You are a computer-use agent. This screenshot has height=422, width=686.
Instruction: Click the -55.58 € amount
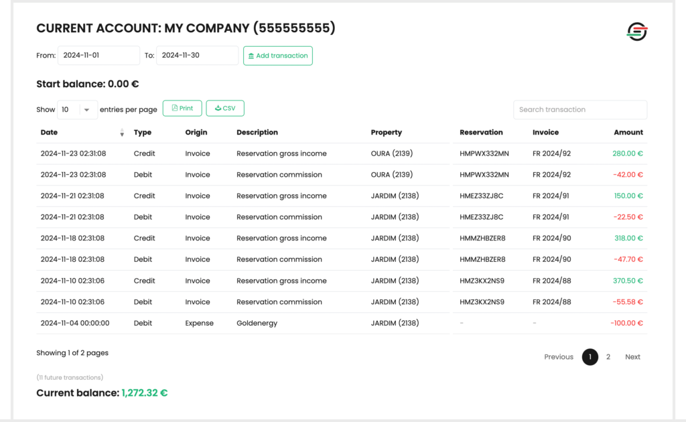[x=628, y=301]
